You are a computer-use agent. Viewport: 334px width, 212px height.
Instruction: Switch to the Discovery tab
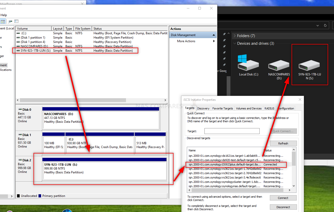203,108
